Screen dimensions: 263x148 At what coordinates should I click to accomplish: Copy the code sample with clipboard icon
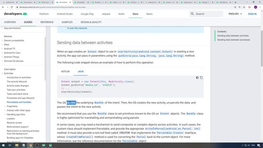tap(201, 78)
